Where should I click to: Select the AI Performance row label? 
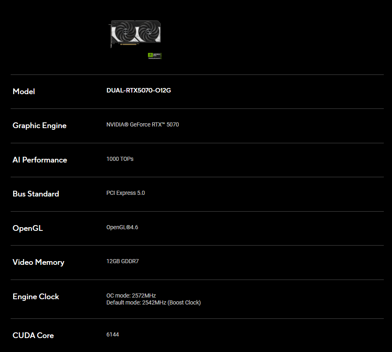tap(40, 160)
